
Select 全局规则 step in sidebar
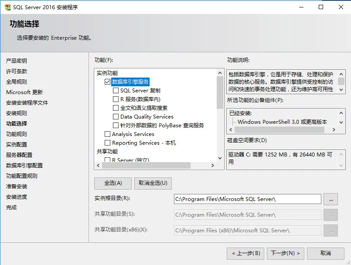[16, 82]
